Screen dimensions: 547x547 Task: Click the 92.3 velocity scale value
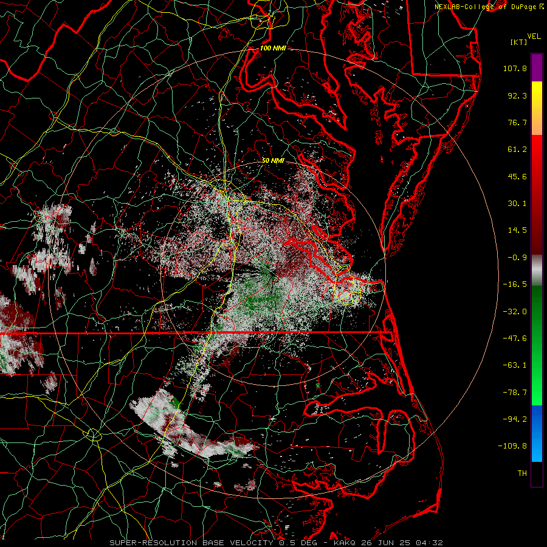tap(517, 95)
